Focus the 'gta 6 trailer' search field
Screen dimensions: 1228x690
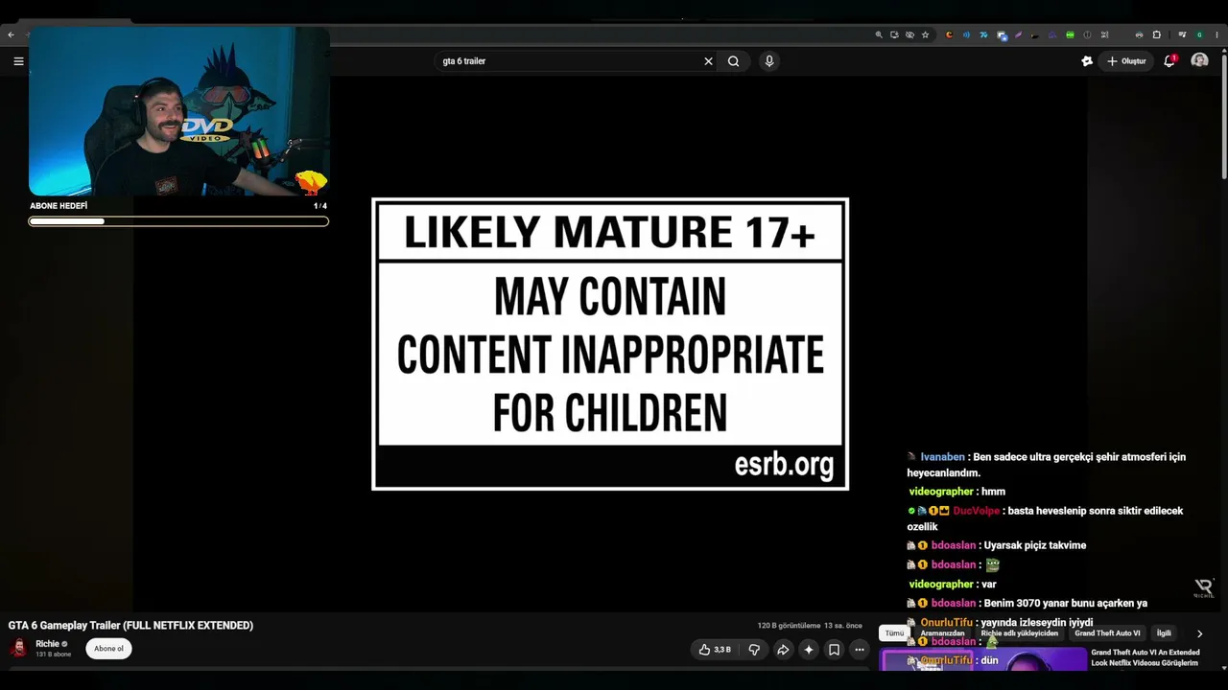click(x=570, y=61)
